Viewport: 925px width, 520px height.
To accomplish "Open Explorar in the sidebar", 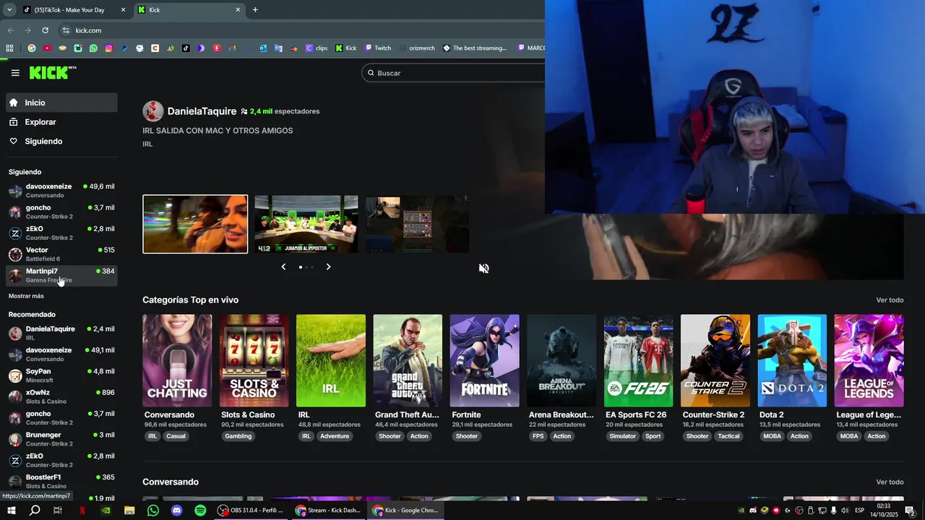I will 61,122.
